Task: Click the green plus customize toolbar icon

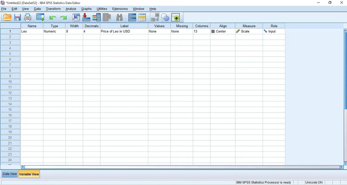Action: 176,18
